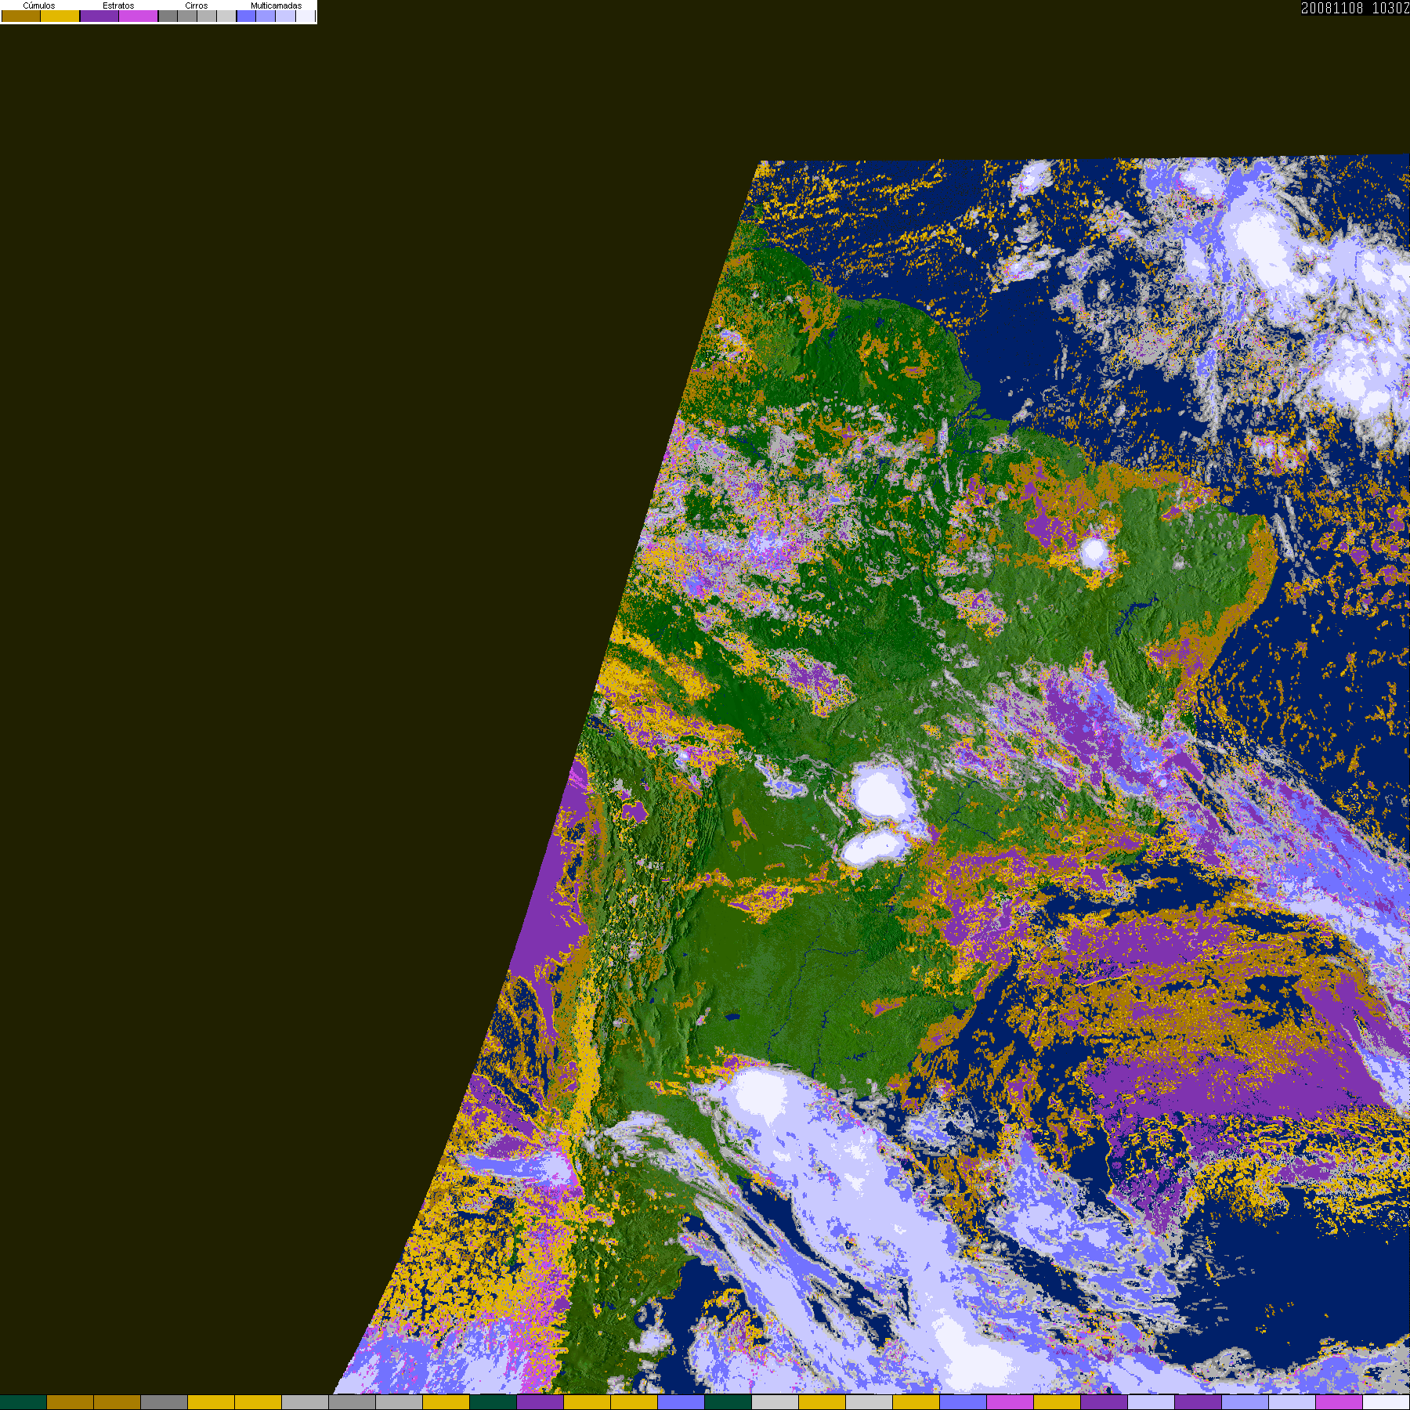Select the magenta Estratos legend swatch
This screenshot has height=1410, width=1410.
pos(139,16)
